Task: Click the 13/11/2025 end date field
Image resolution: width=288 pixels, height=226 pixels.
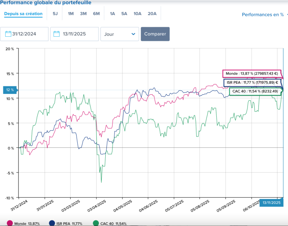Action: [77, 34]
